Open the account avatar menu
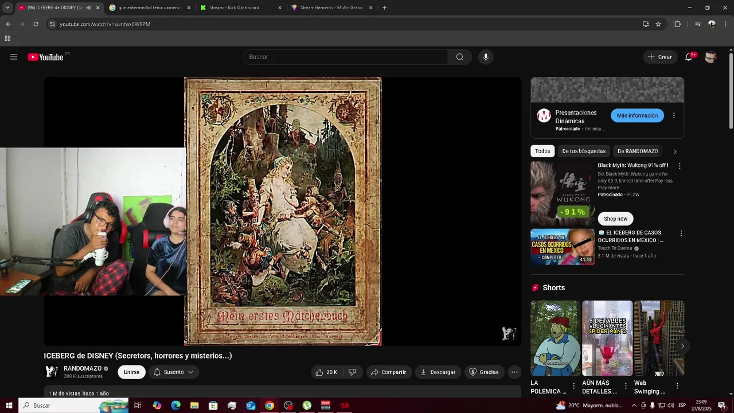Screen dimensions: 734x413 710,57
